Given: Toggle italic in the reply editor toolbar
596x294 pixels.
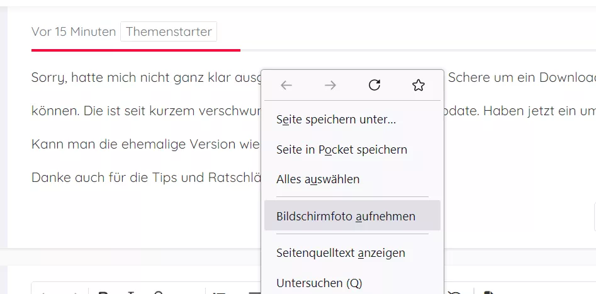Looking at the screenshot, I should (x=131, y=292).
